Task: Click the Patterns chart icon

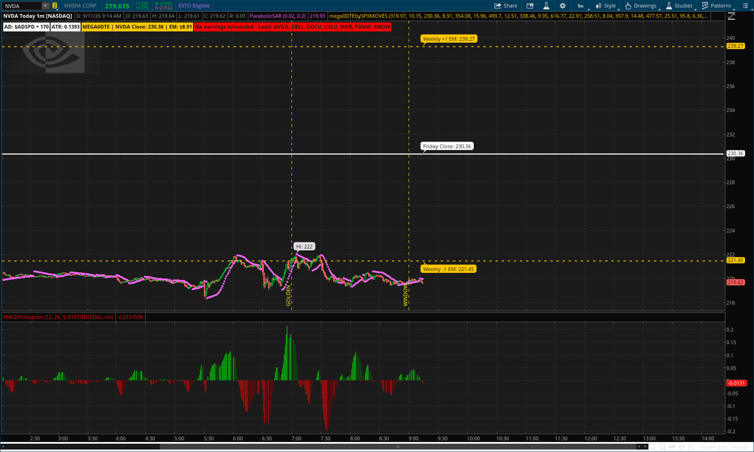Action: [705, 6]
